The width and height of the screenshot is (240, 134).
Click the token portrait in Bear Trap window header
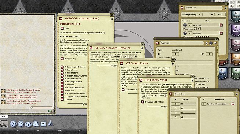coord(211,43)
